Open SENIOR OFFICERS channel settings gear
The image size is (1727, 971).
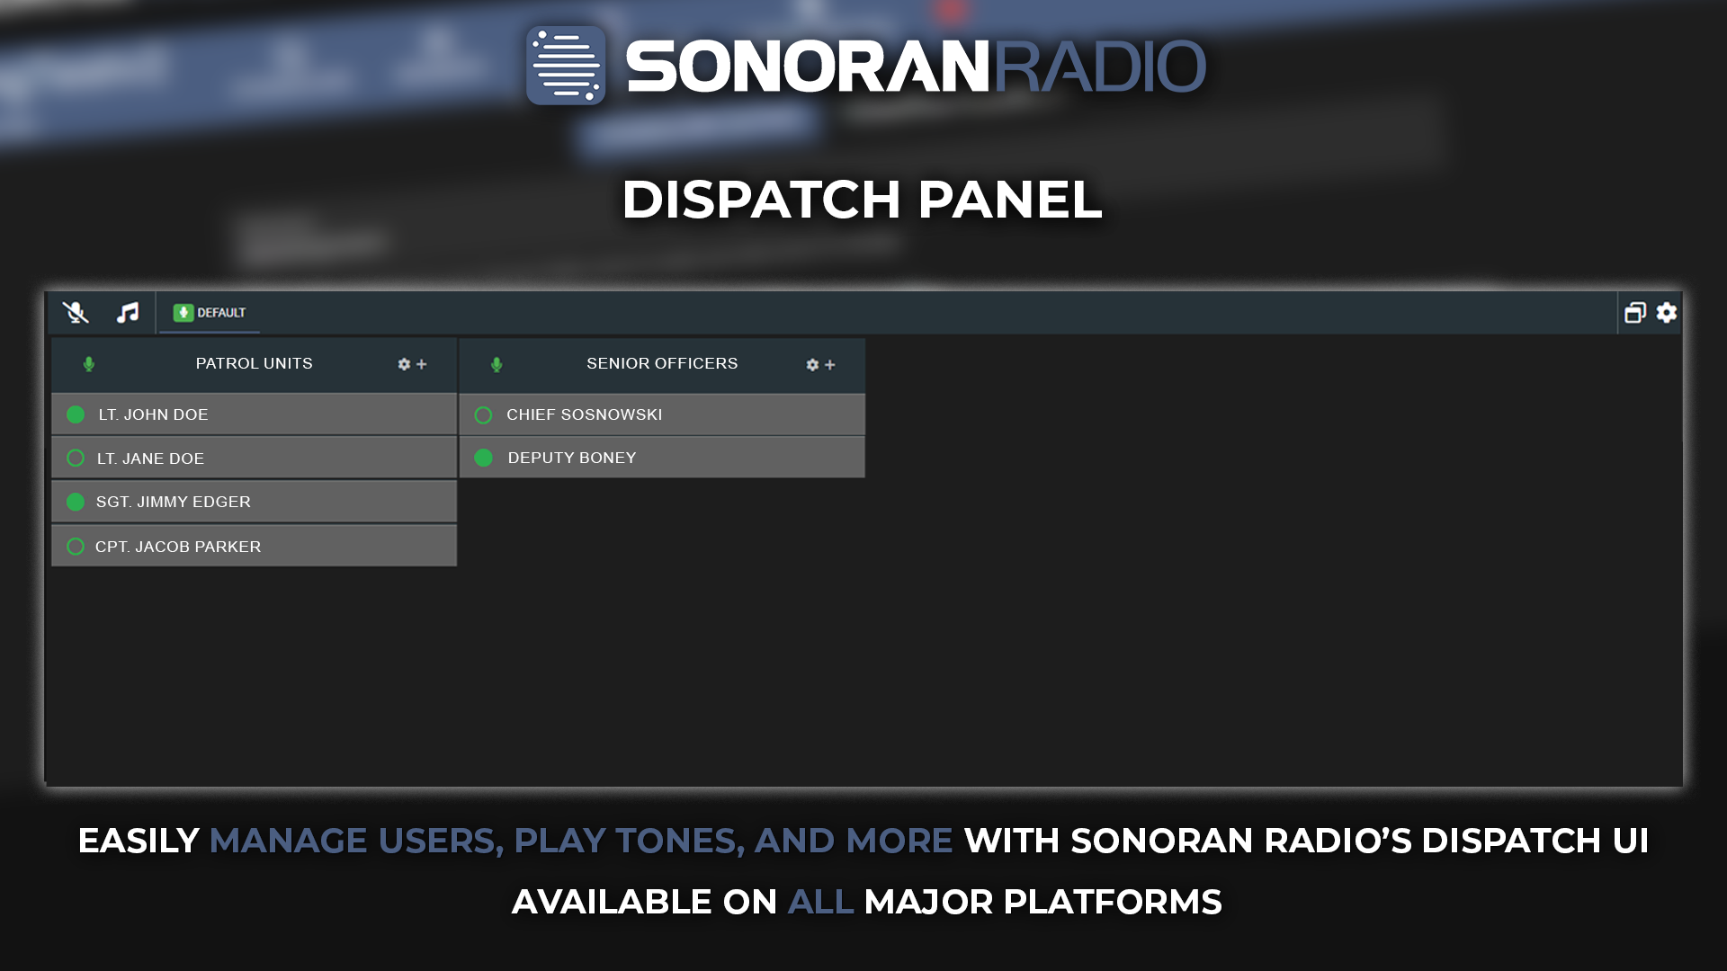coord(810,365)
